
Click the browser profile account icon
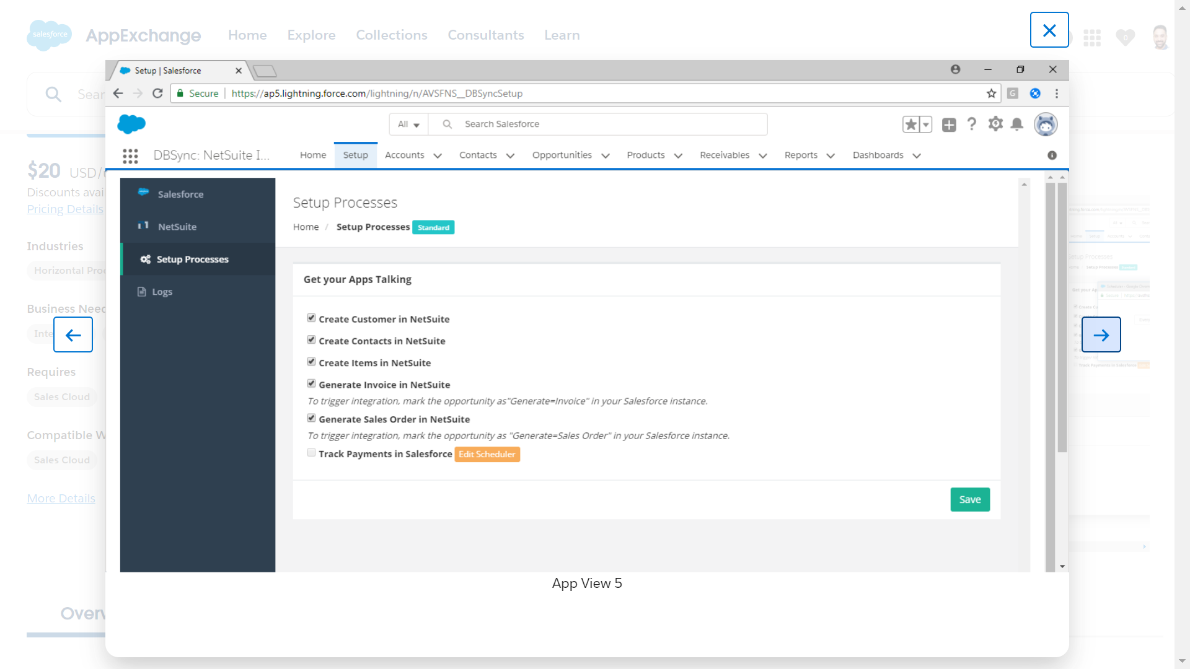(955, 69)
